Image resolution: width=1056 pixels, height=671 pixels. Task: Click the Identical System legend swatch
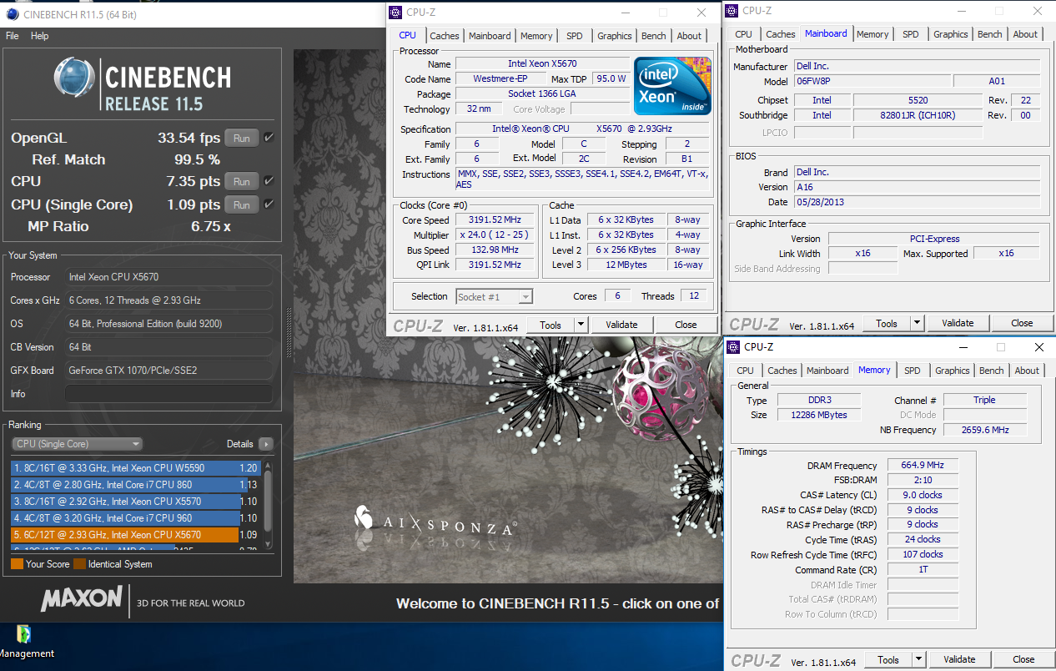click(x=79, y=564)
